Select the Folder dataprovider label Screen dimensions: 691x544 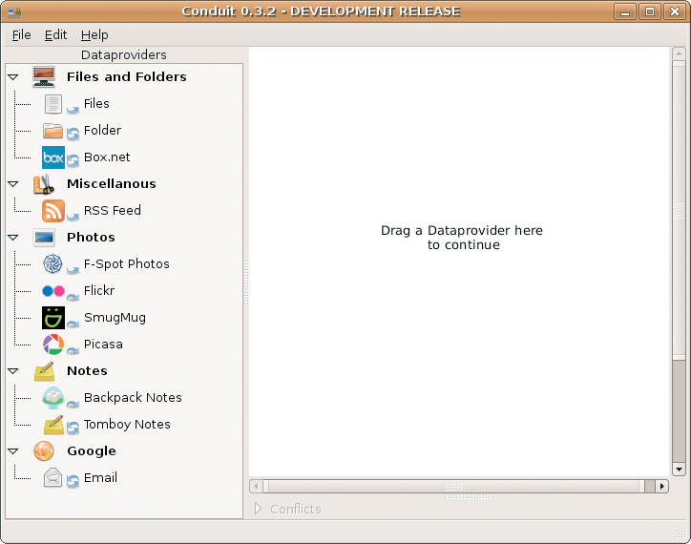click(102, 131)
